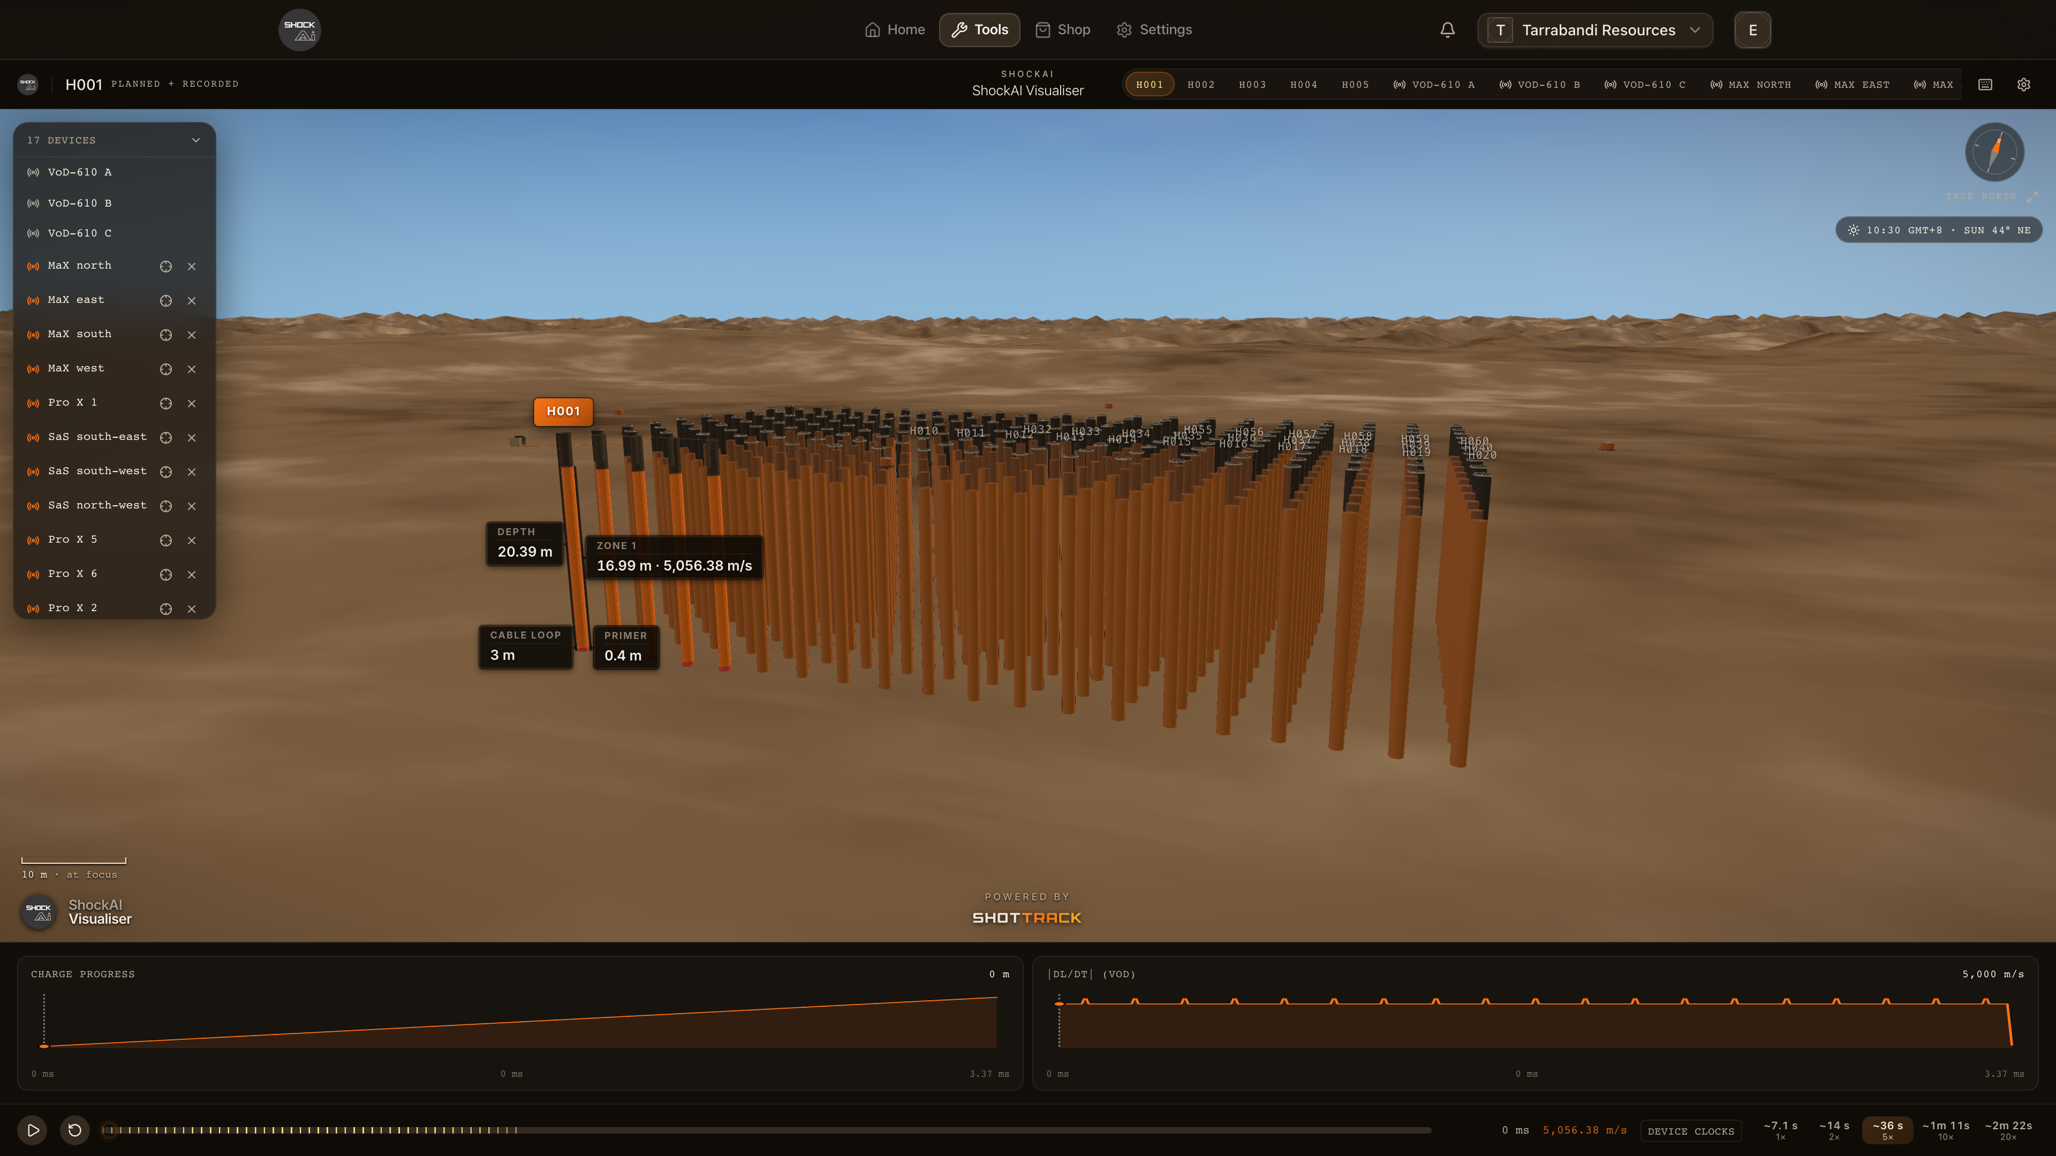Select 10x playback speed (~1m 11s)
The height and width of the screenshot is (1156, 2056).
[x=1946, y=1130]
